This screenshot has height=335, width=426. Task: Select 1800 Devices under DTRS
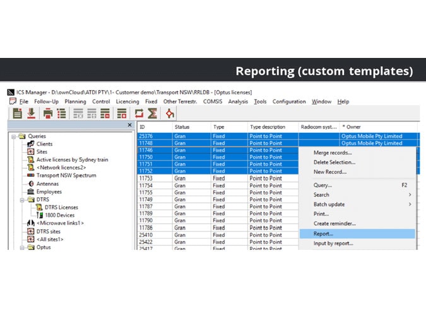(61, 215)
